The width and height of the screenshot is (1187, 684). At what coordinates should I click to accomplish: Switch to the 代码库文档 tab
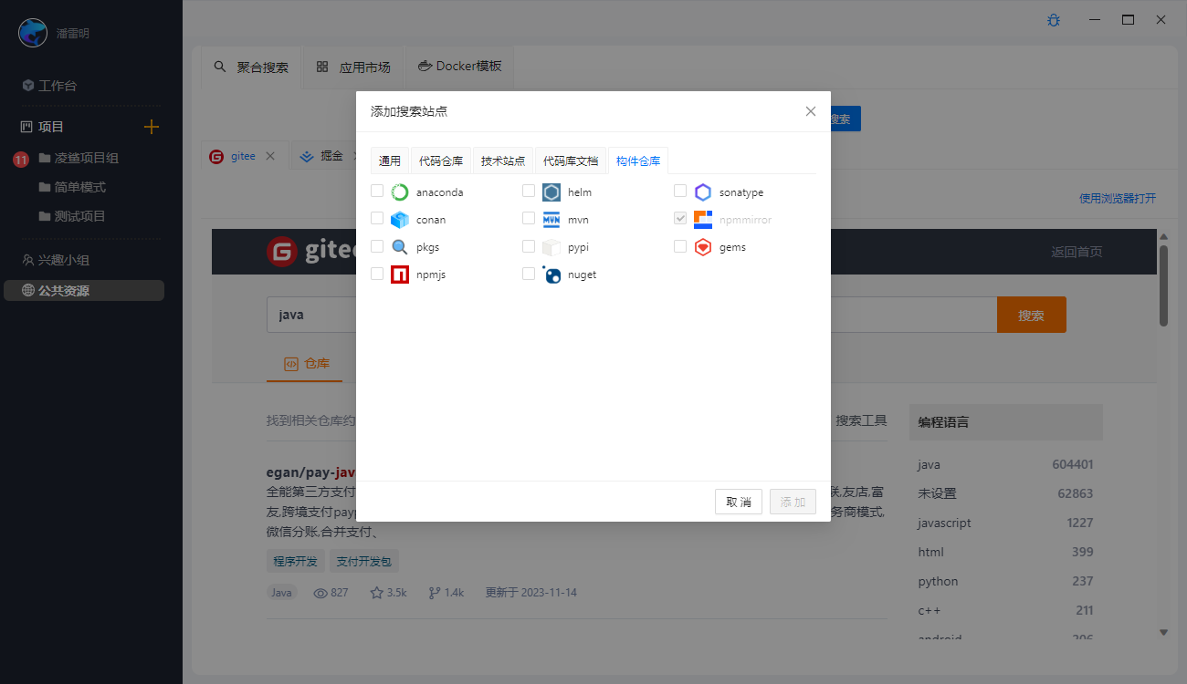point(571,161)
